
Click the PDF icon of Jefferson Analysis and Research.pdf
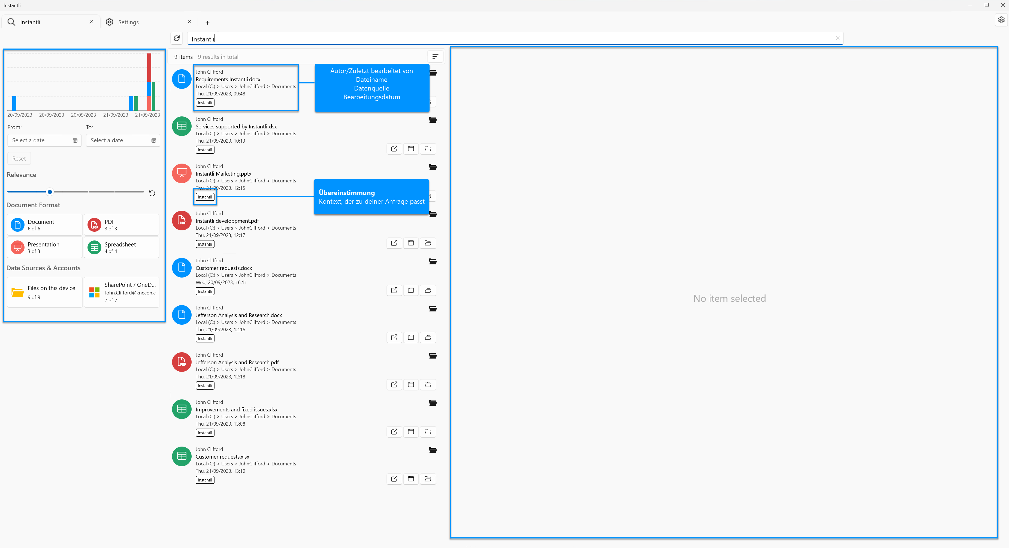click(x=182, y=362)
